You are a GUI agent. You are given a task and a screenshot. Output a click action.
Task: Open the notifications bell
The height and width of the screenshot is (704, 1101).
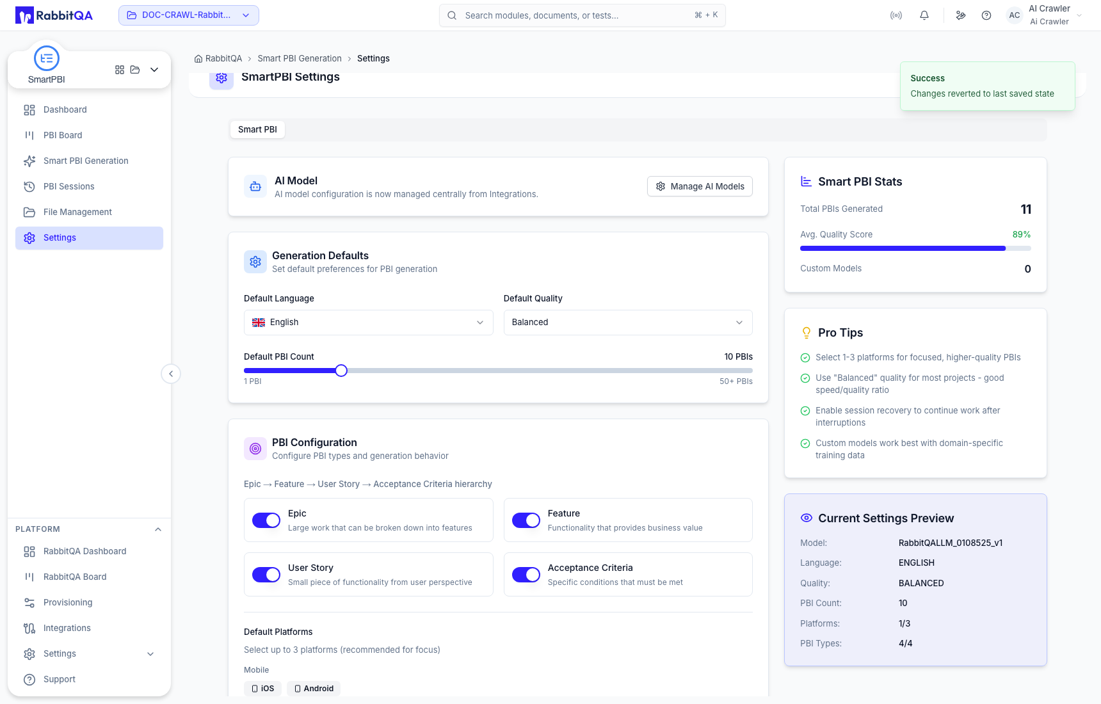click(924, 15)
